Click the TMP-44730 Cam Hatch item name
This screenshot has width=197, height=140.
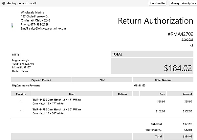56,109
